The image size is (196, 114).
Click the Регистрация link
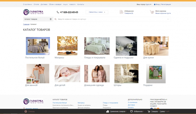[166, 4]
